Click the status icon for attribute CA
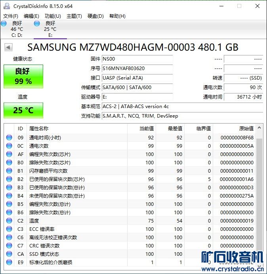267x274 pixels. [9, 254]
